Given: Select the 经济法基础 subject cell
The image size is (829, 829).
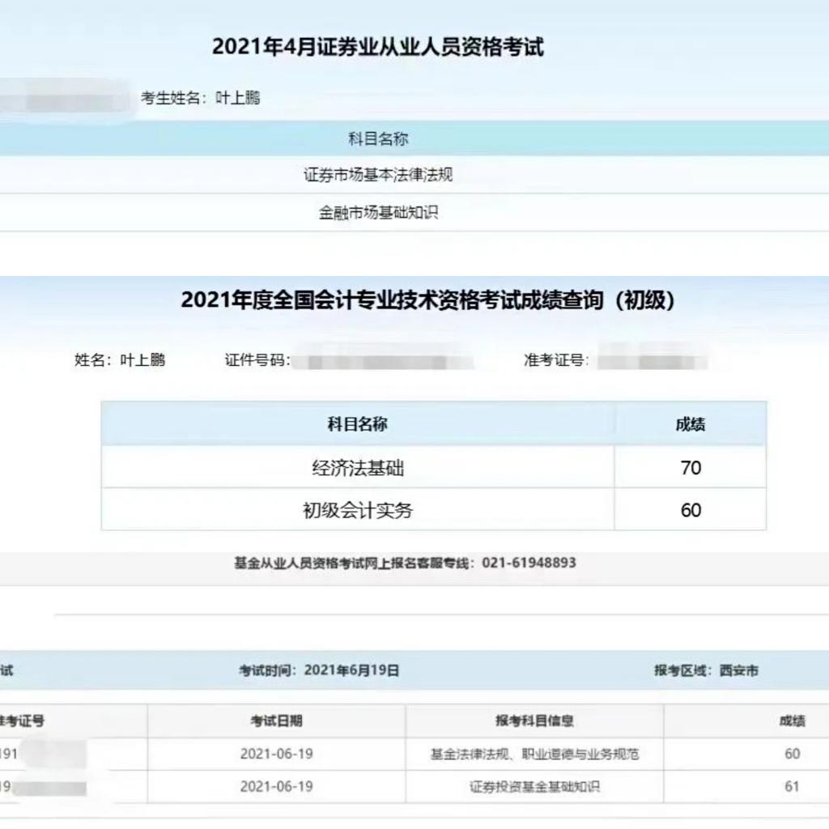Looking at the screenshot, I should tap(358, 468).
